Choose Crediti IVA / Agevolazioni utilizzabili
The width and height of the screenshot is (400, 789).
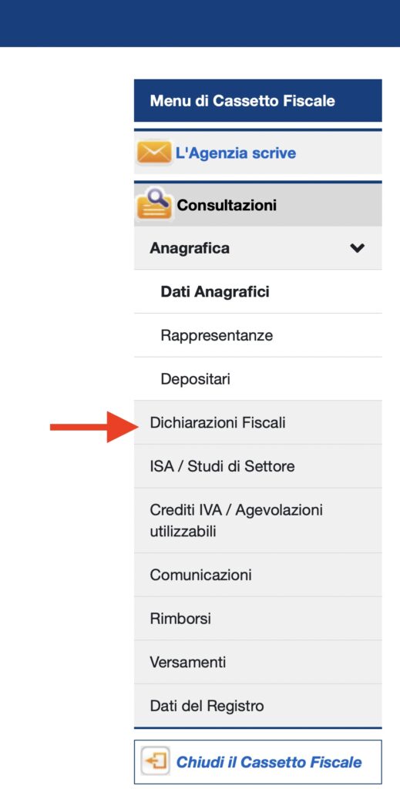coord(258,521)
